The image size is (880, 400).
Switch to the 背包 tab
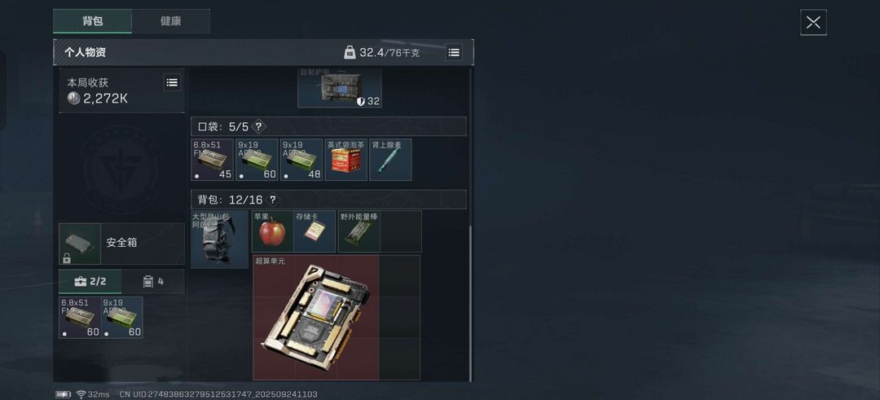[x=93, y=21]
